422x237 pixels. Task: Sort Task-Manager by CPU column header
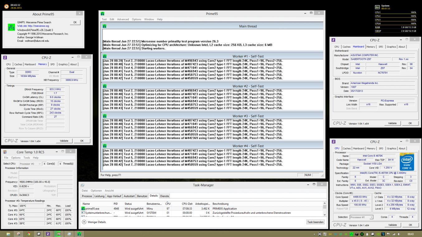(x=168, y=204)
